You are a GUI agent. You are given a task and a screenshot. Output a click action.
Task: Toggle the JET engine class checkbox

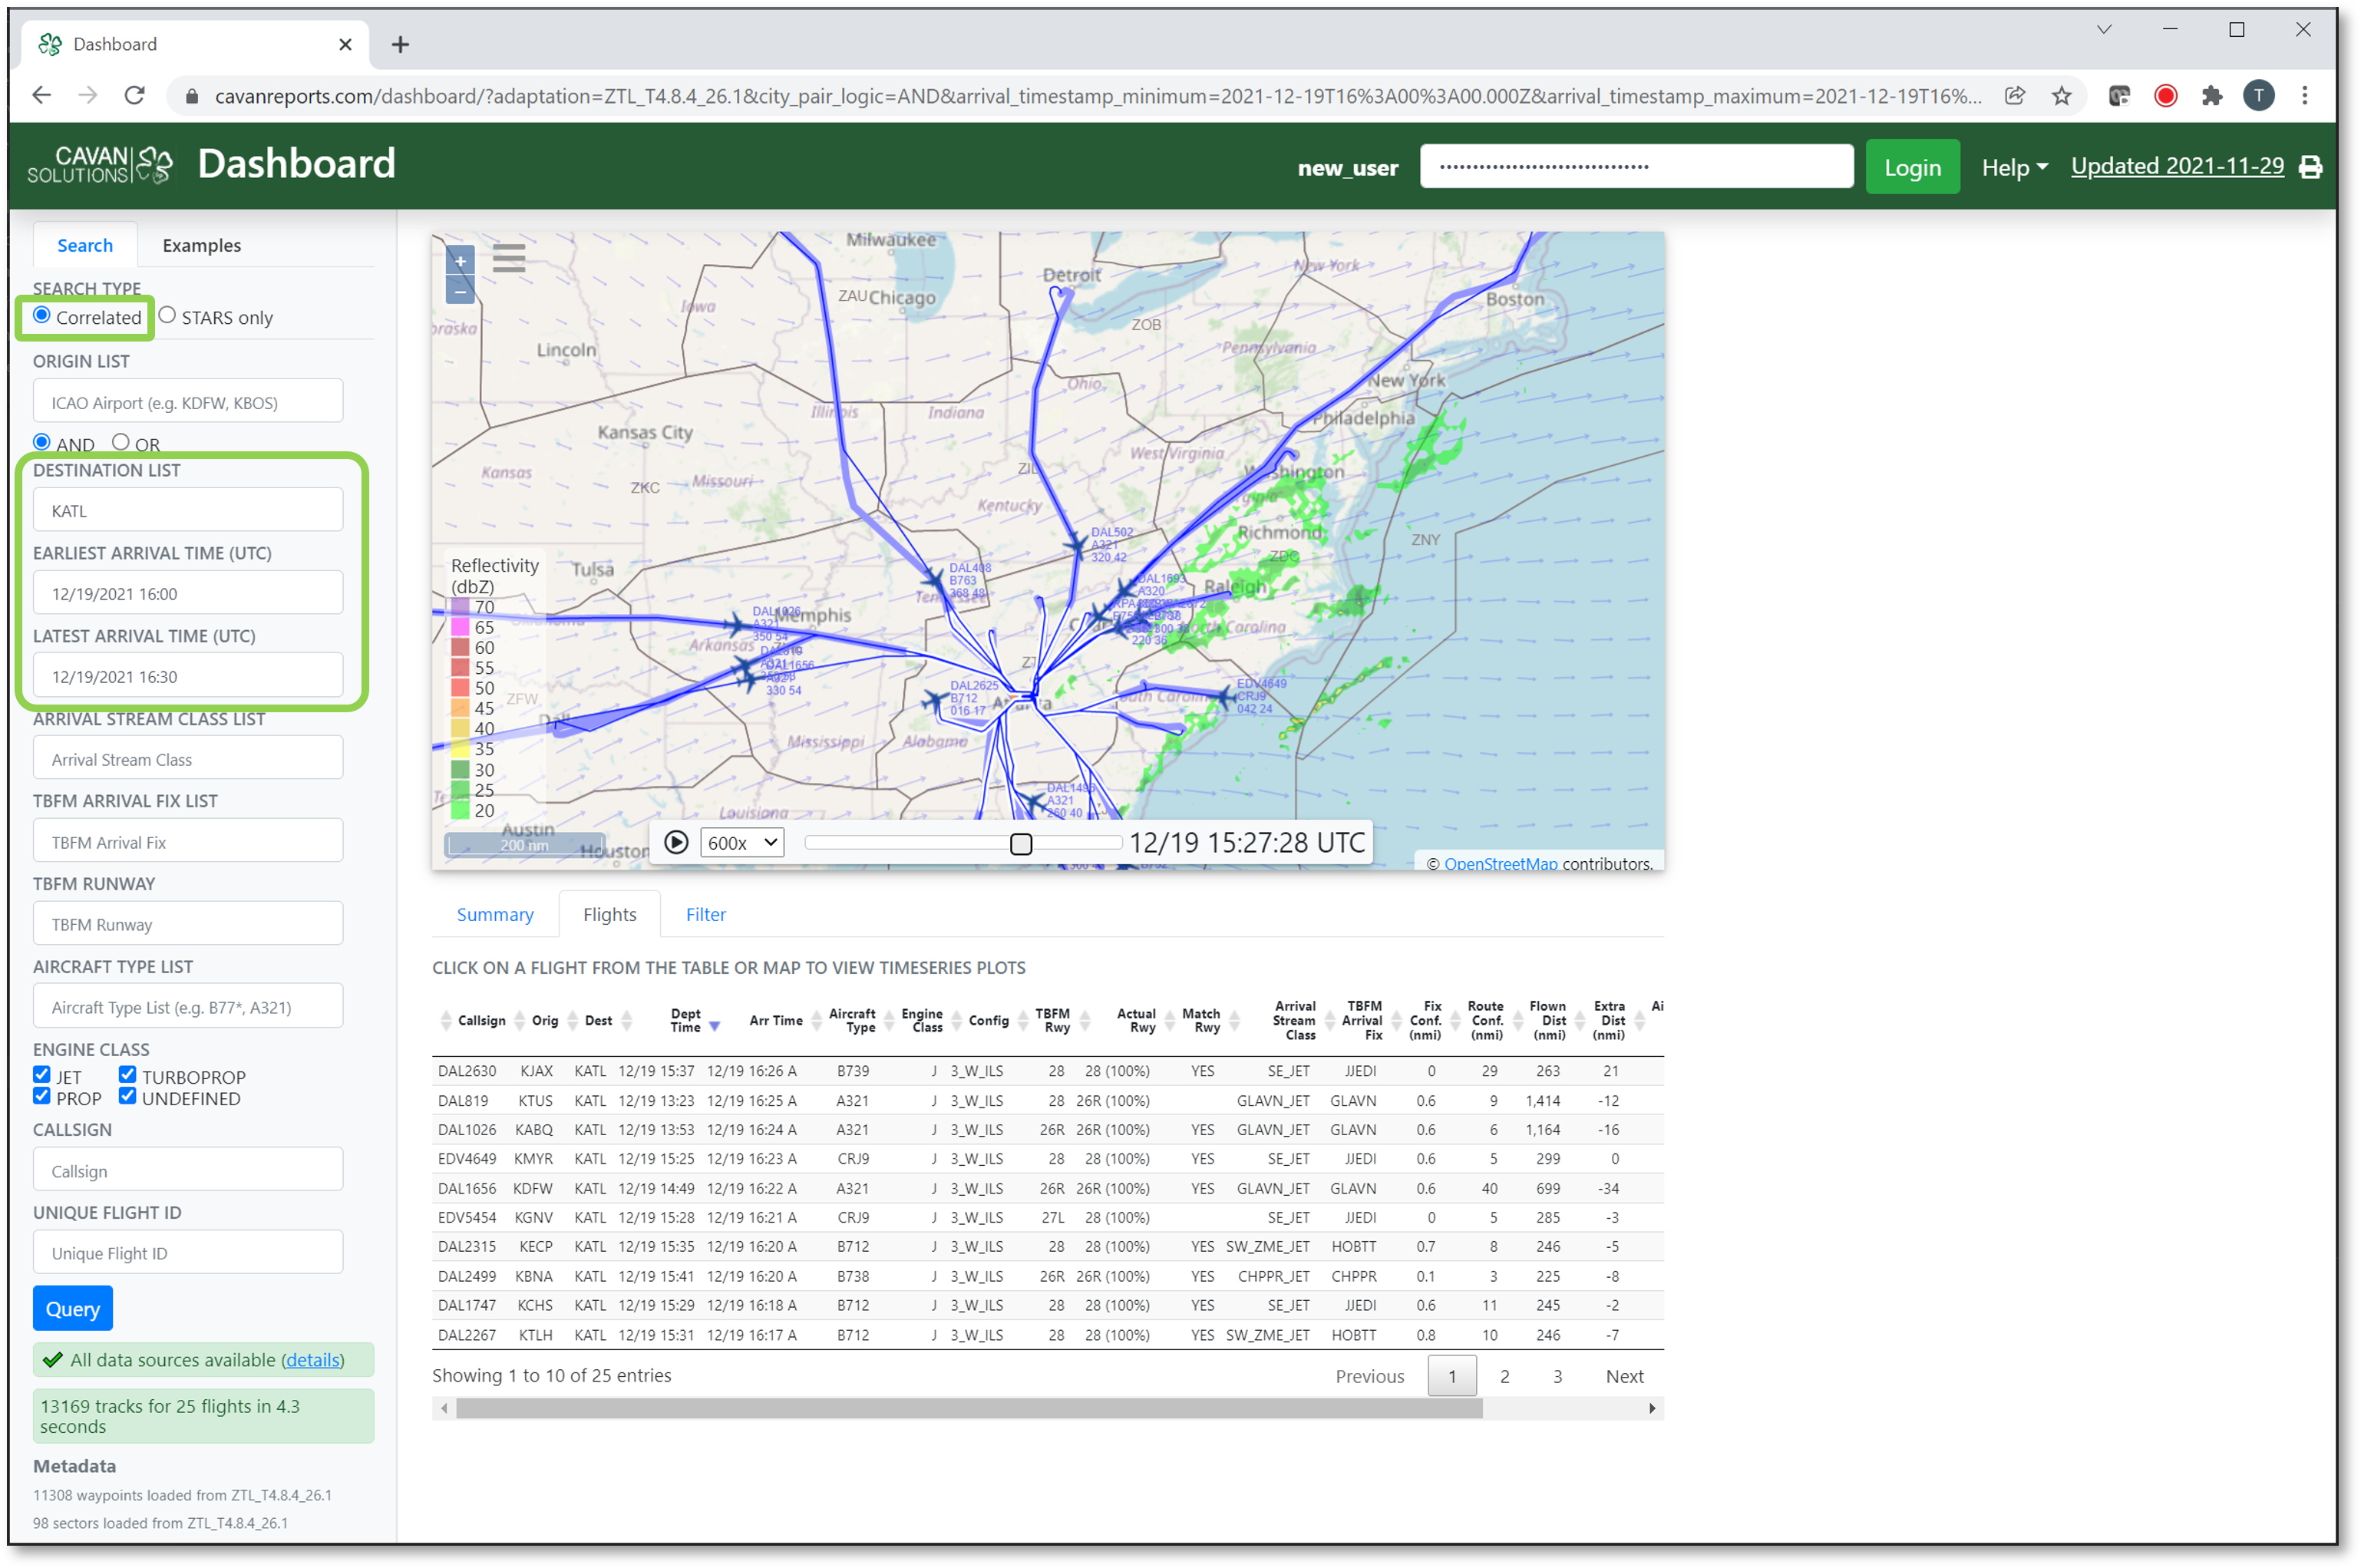tap(42, 1075)
